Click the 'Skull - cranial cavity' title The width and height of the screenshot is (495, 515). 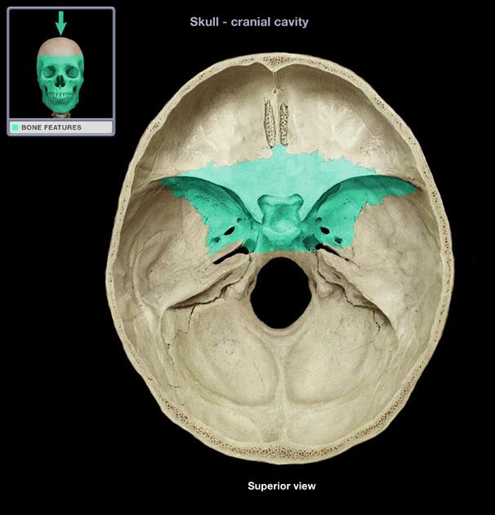249,21
